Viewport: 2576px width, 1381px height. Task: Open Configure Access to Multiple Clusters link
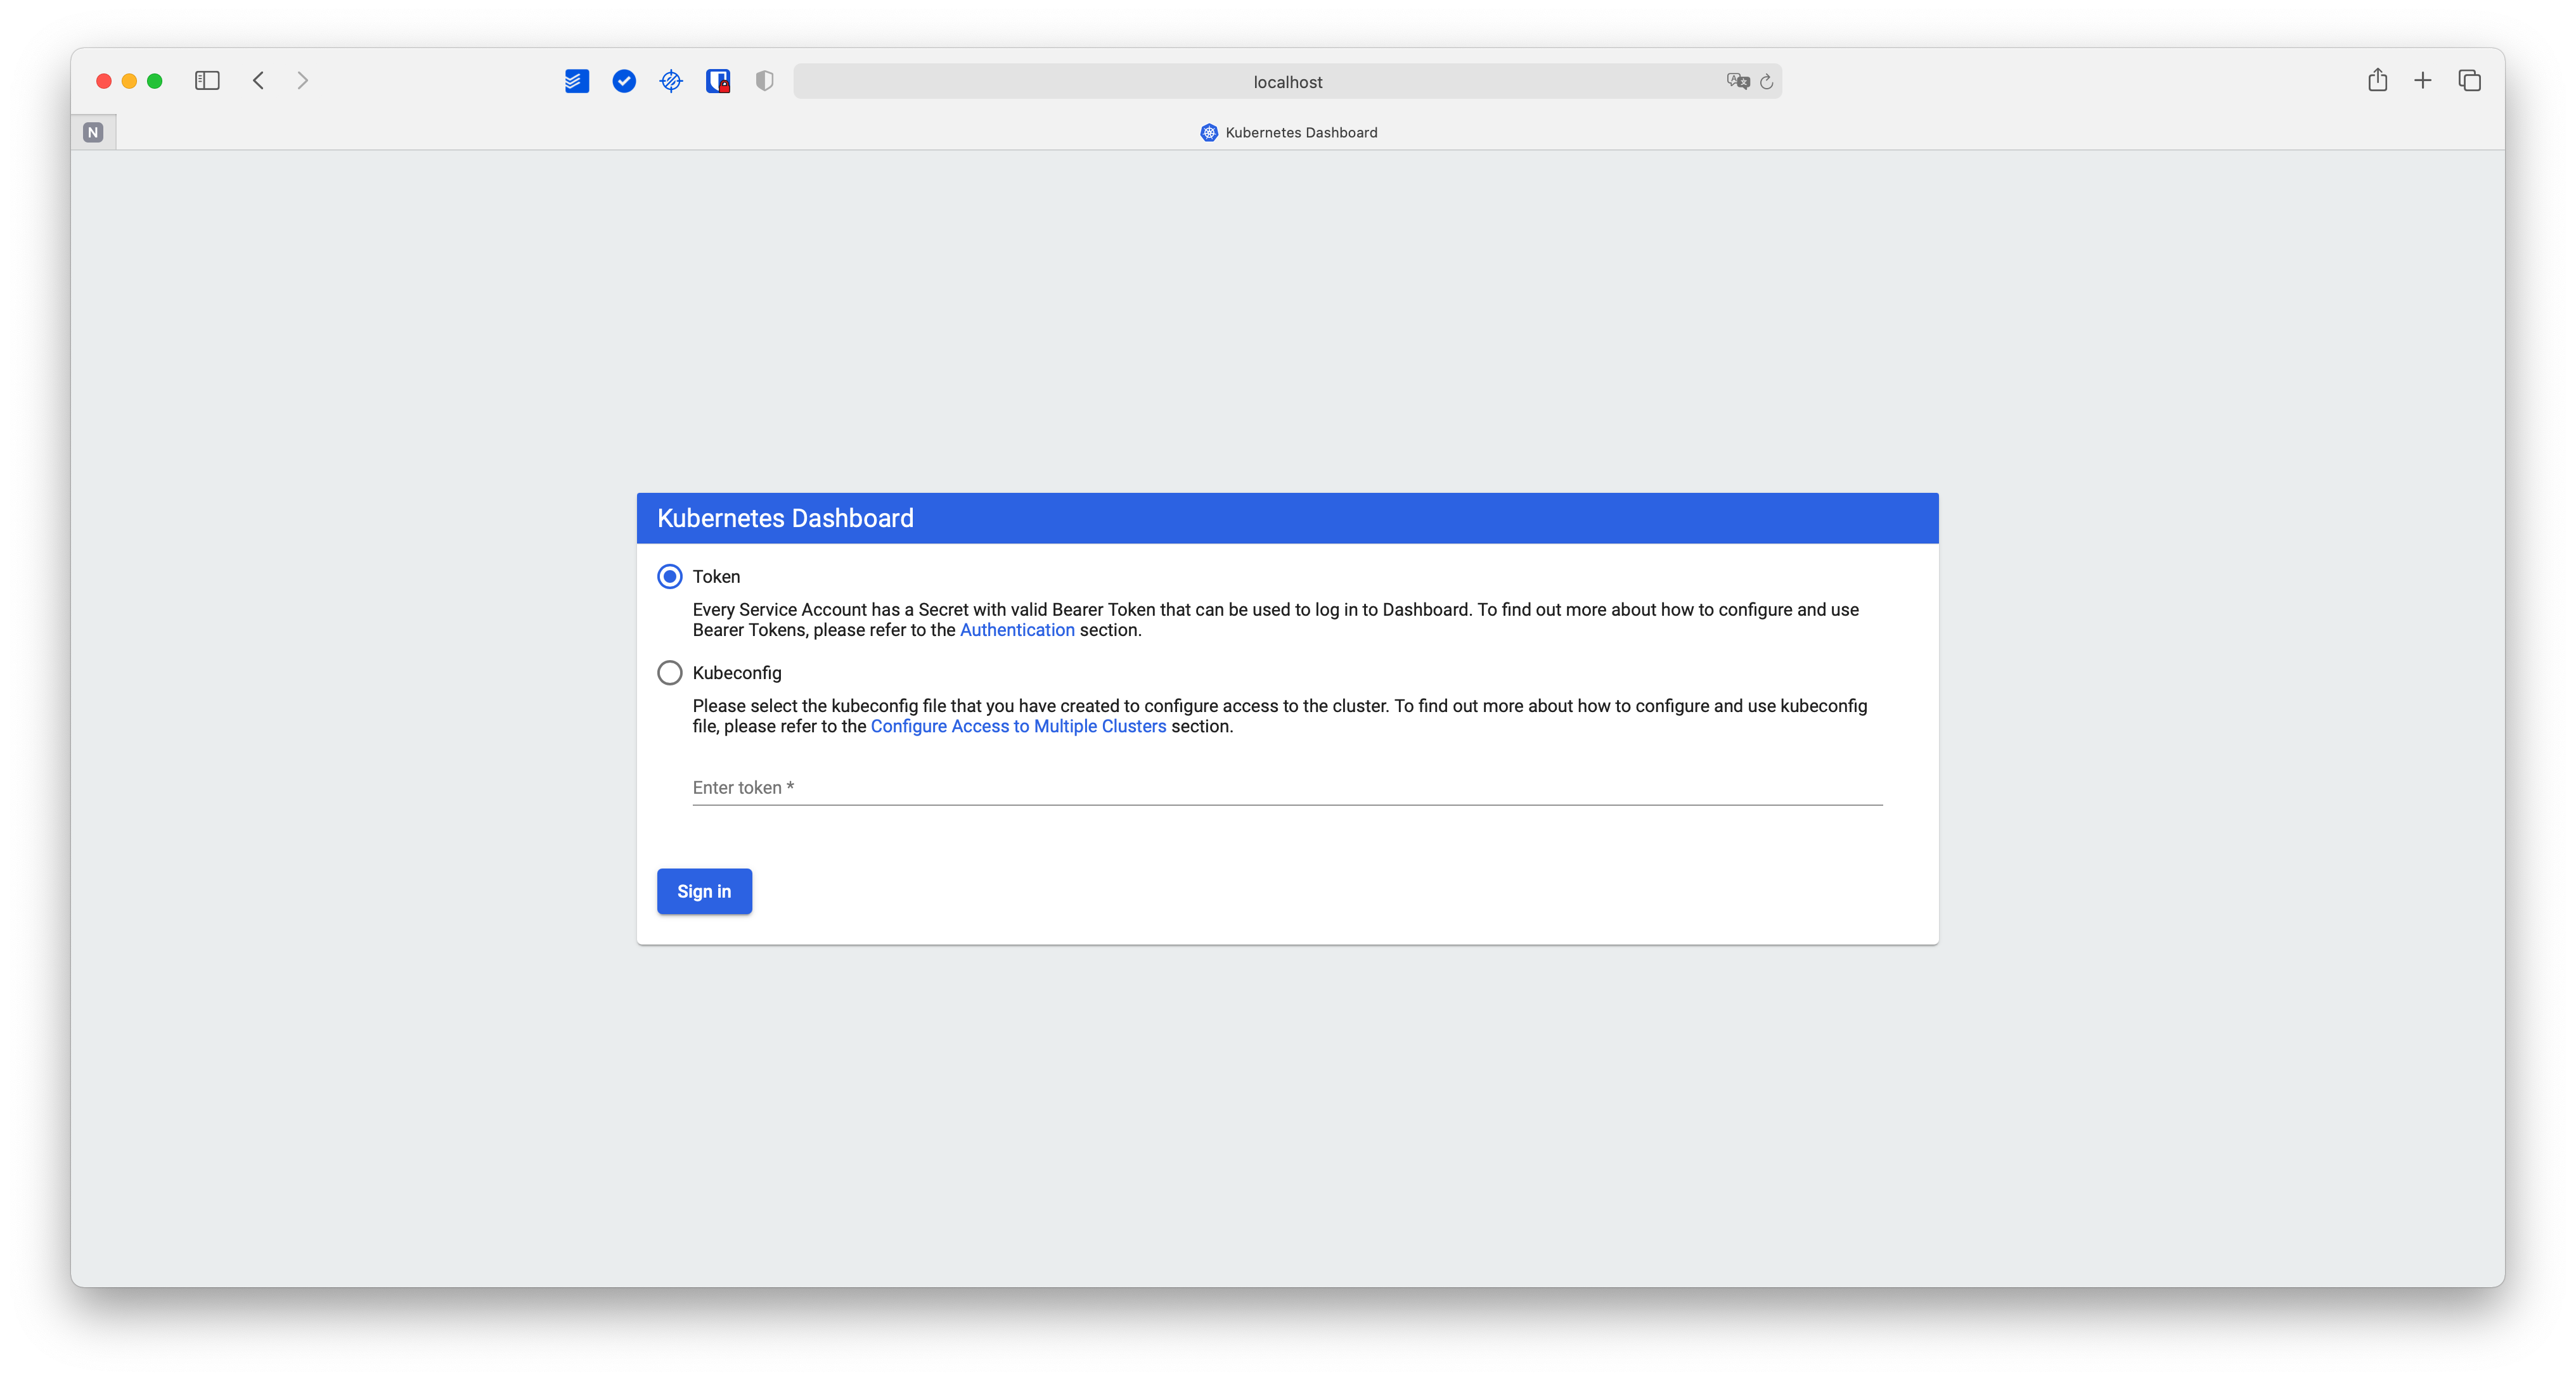pyautogui.click(x=1018, y=727)
